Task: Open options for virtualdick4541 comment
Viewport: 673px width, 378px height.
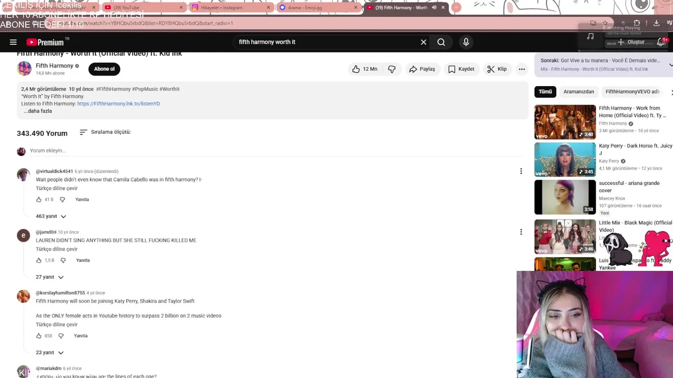Action: tap(521, 171)
